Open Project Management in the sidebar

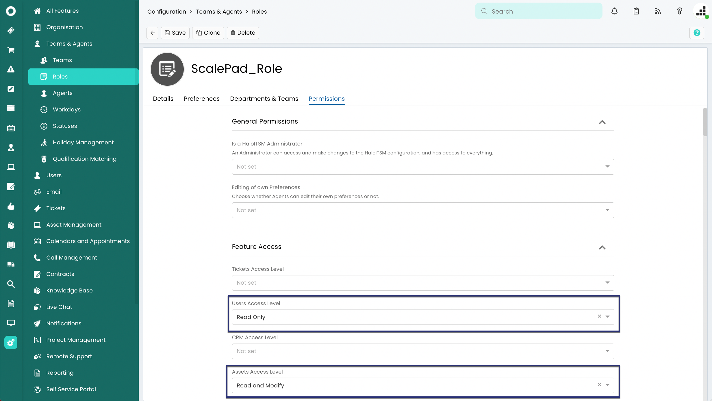(x=83, y=340)
